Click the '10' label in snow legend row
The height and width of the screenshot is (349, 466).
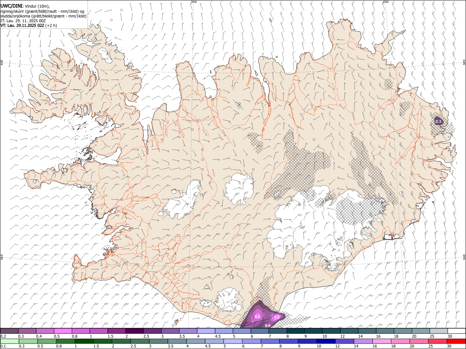(x=324, y=336)
